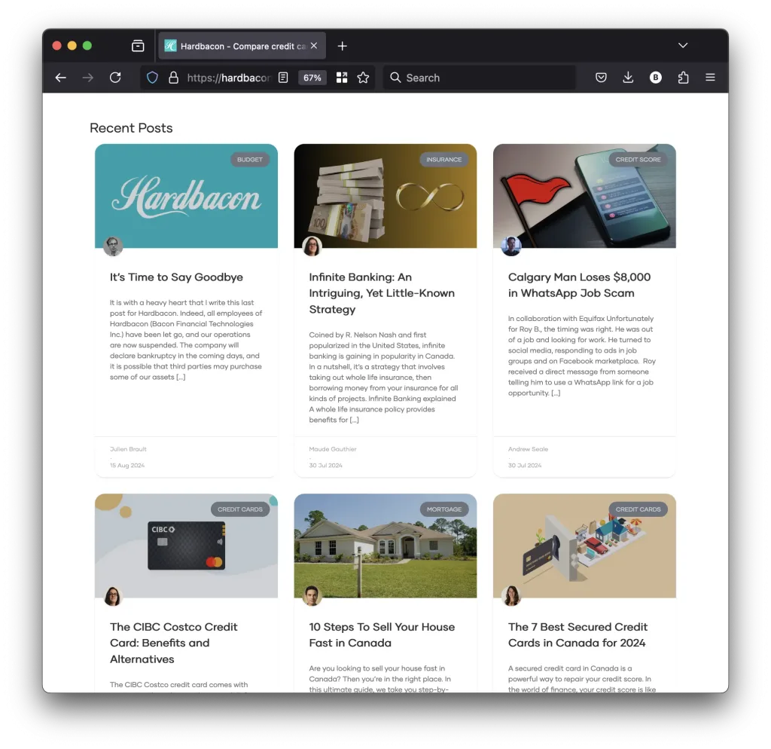Select the MORTGAGE category tag
Viewport: 771px width, 749px height.
[443, 509]
